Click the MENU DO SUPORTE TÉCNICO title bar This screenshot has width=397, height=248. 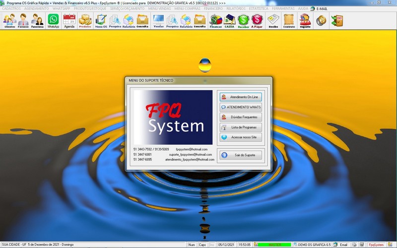tap(199, 80)
